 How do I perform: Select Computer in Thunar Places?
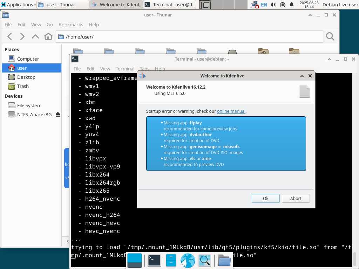(31, 59)
